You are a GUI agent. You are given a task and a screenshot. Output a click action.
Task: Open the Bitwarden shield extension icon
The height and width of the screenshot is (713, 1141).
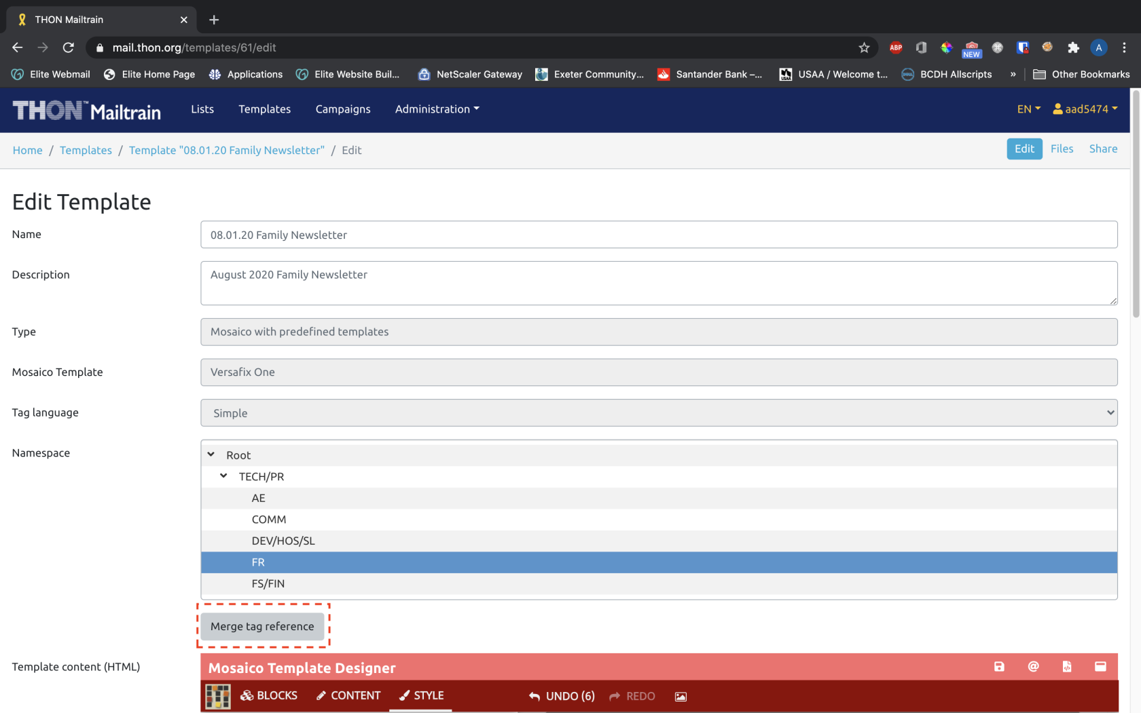[1022, 47]
